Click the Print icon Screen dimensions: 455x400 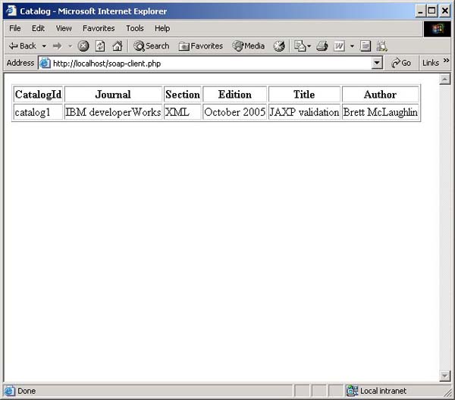coord(322,45)
